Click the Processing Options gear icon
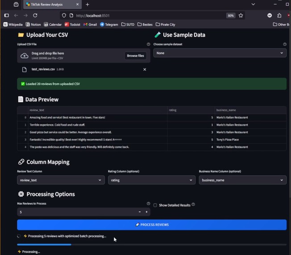The height and width of the screenshot is (255, 291). (21, 194)
